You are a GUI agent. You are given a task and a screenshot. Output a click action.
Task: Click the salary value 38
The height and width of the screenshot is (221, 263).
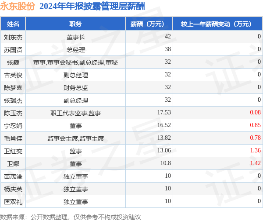167,49
